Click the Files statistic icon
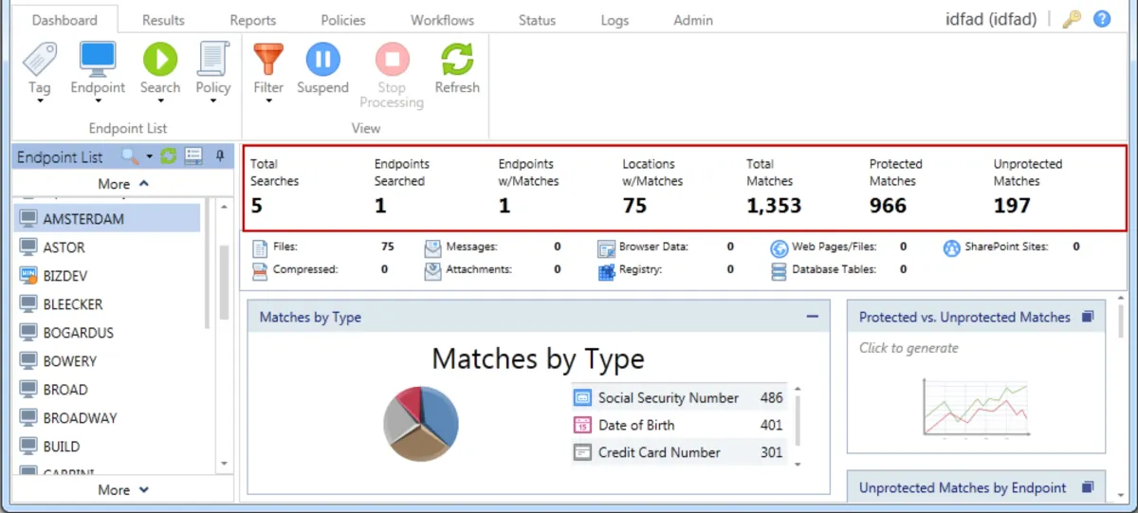Image resolution: width=1138 pixels, height=513 pixels. coord(260,249)
